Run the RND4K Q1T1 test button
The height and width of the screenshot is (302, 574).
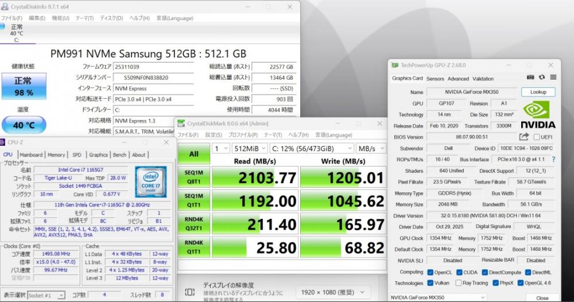click(193, 247)
